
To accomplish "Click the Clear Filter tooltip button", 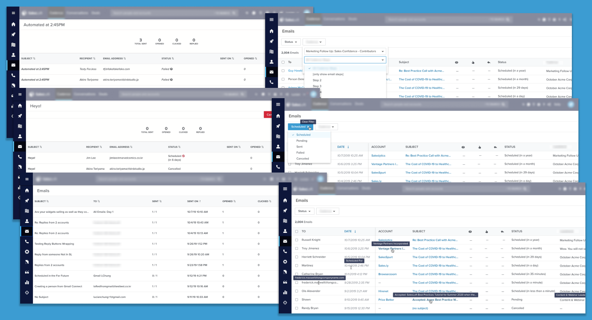I will pyautogui.click(x=308, y=122).
